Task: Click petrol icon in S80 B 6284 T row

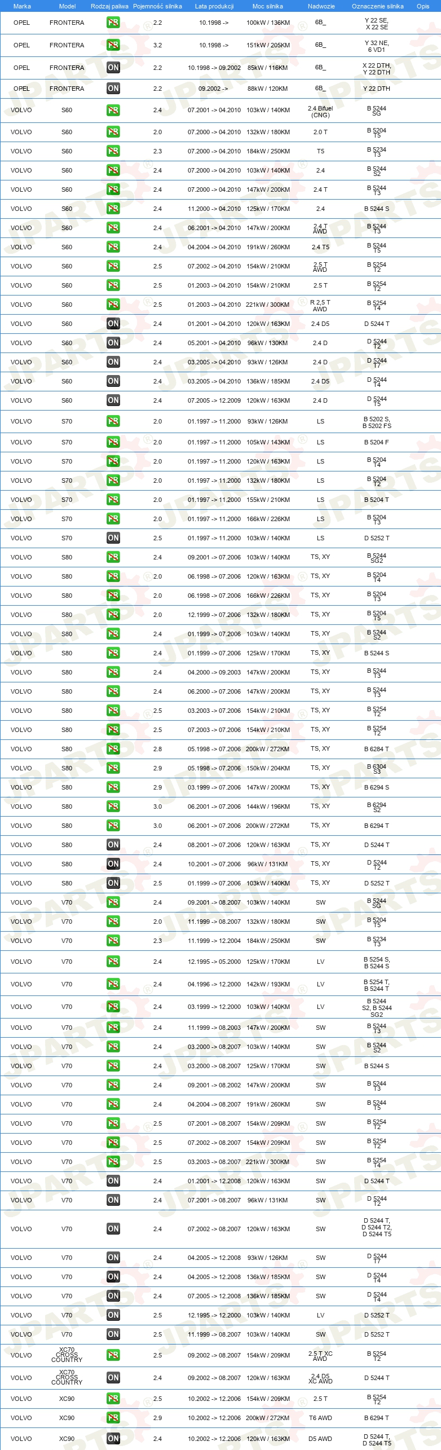Action: pos(113,749)
